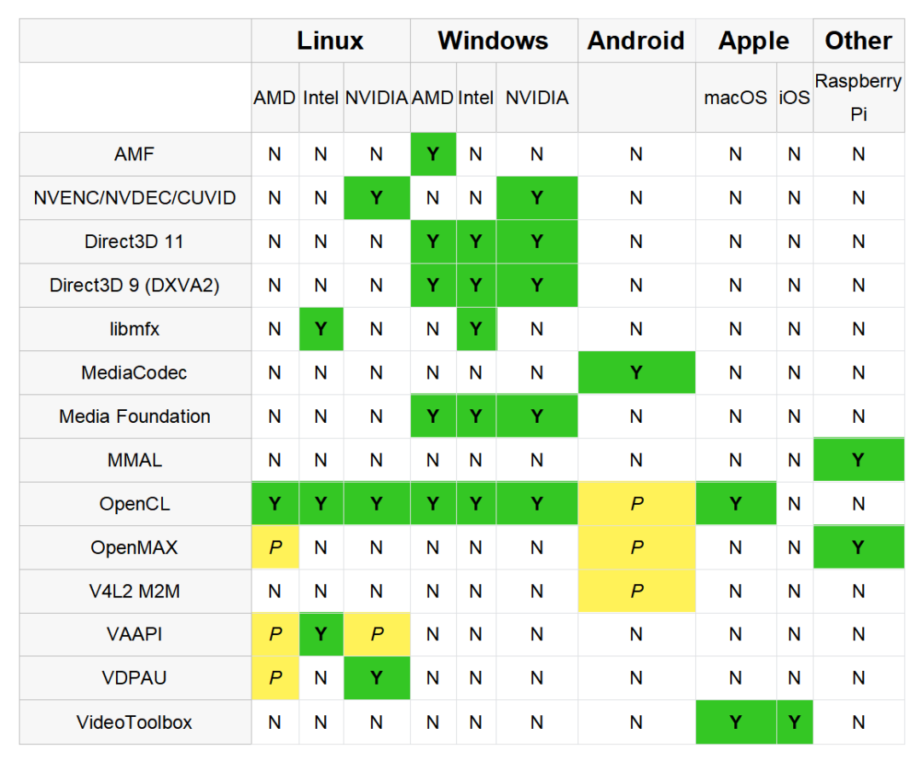Select the green Y cell for VideoToolbox iOS
The height and width of the screenshot is (763, 921).
(x=794, y=722)
